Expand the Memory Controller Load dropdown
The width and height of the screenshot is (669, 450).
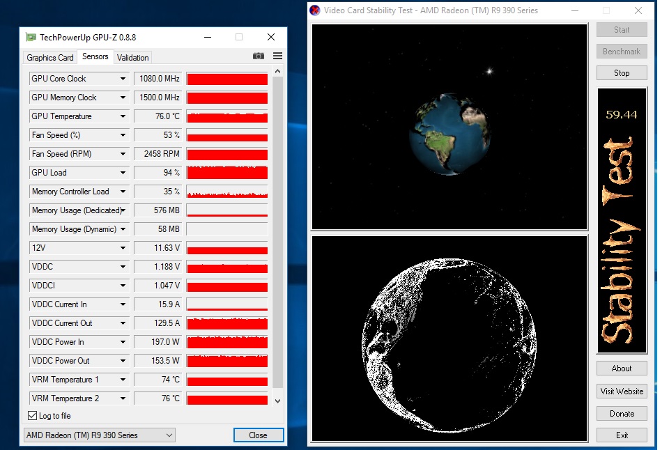pyautogui.click(x=123, y=192)
